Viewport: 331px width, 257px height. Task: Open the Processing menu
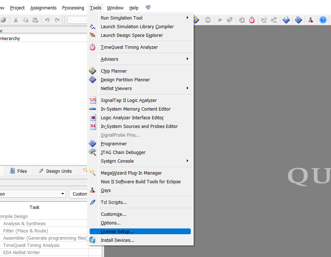click(73, 8)
